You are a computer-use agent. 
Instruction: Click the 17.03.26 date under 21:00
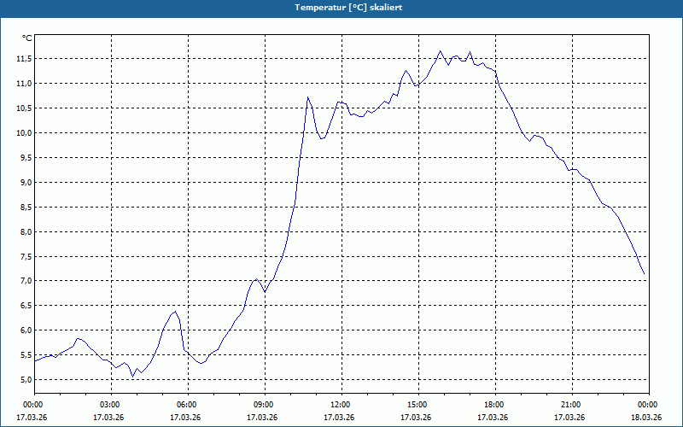pos(569,418)
